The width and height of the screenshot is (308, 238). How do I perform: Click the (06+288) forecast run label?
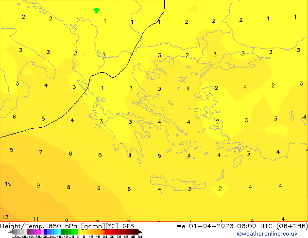coord(290,226)
